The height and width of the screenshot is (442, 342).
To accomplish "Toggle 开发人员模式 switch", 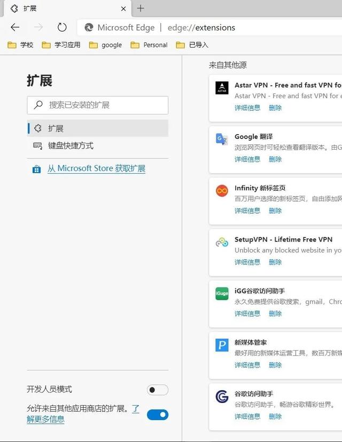I will [158, 390].
